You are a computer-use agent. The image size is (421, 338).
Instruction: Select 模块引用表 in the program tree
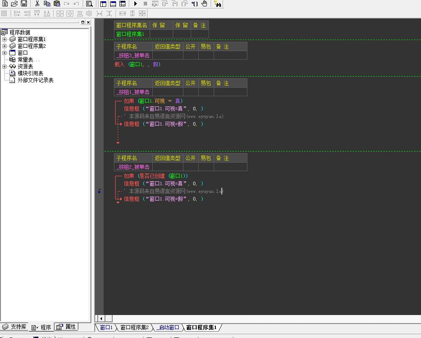point(30,74)
